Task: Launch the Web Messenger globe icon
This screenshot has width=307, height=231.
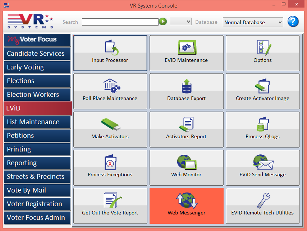Action: (x=187, y=200)
